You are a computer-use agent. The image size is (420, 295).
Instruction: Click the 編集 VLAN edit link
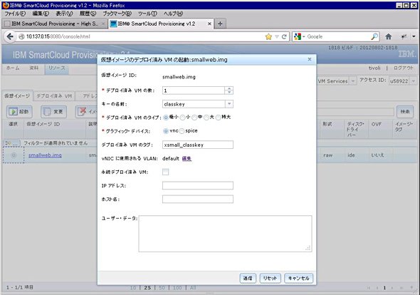[187, 158]
